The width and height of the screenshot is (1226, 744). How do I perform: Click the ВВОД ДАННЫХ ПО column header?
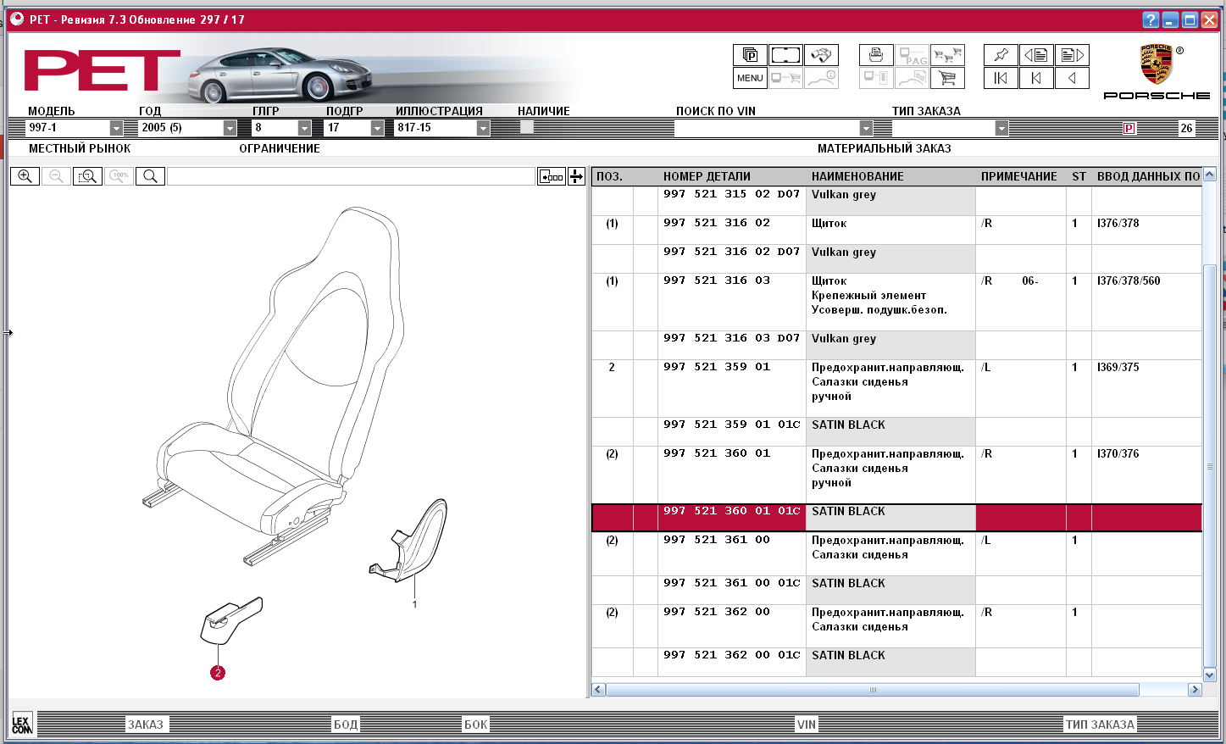point(1148,176)
